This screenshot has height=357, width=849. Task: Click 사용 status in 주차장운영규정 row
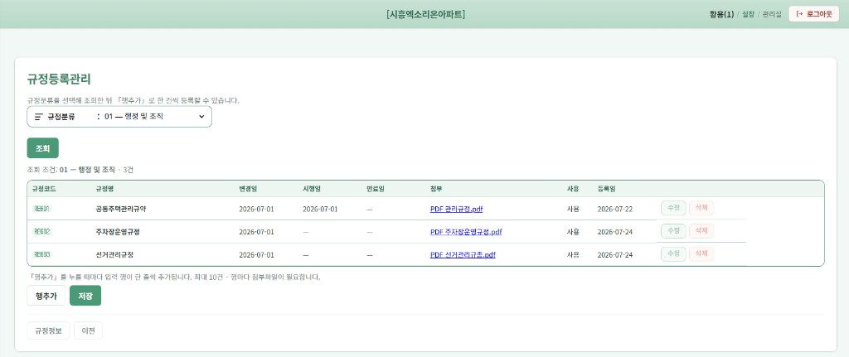(x=573, y=232)
